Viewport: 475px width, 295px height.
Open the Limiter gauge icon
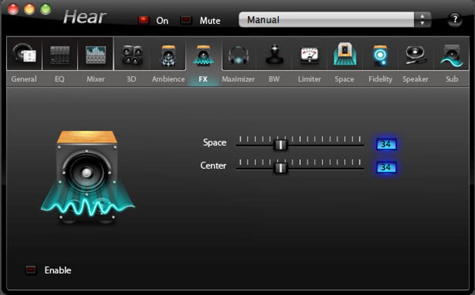pyautogui.click(x=309, y=55)
